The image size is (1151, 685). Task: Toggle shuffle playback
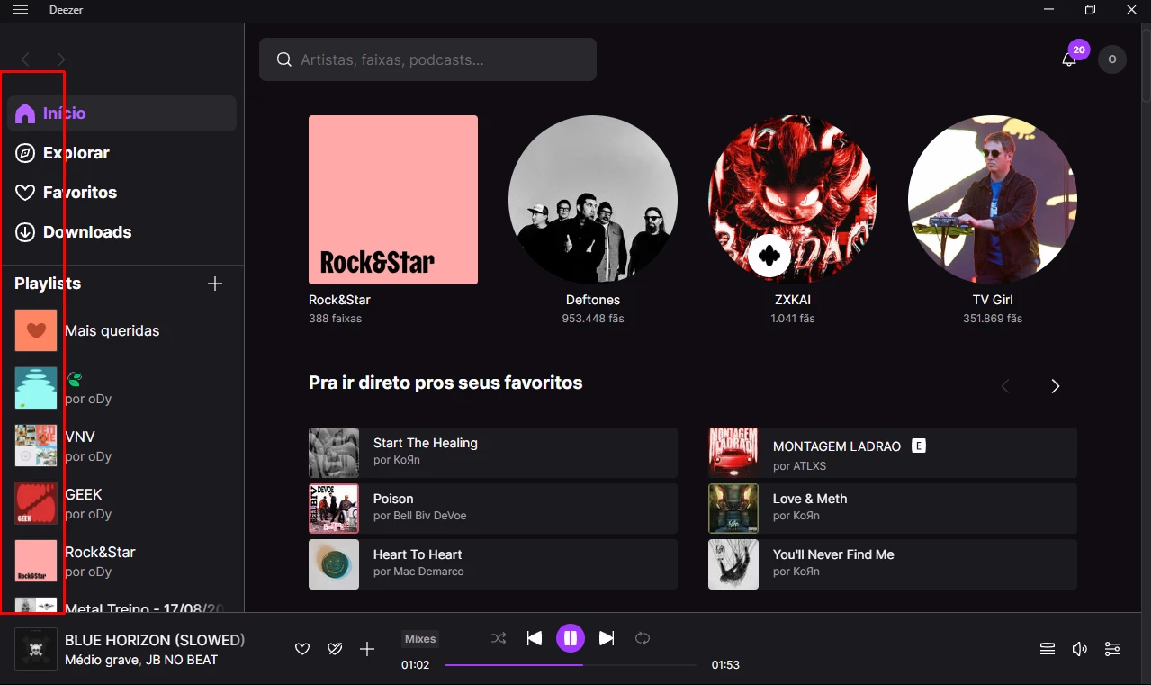[x=499, y=638]
